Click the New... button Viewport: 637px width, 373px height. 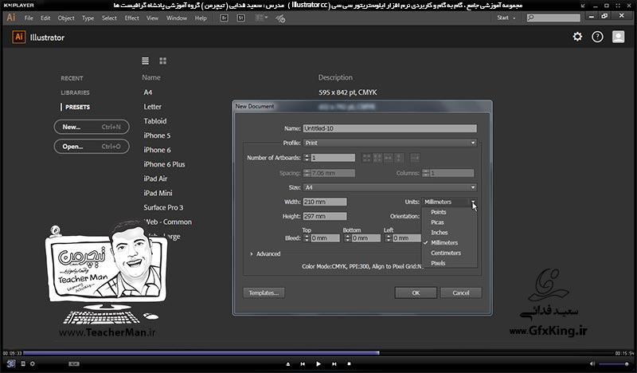point(92,127)
